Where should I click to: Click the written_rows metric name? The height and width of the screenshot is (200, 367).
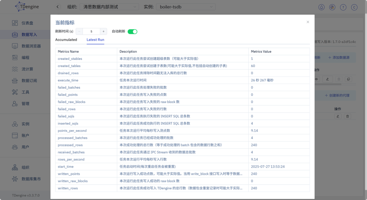[68, 188]
